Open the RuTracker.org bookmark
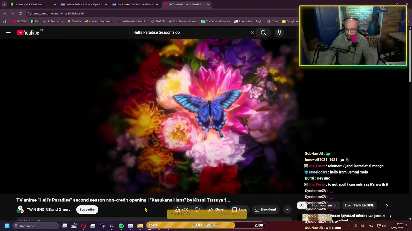The height and width of the screenshot is (231, 412). (x=53, y=21)
